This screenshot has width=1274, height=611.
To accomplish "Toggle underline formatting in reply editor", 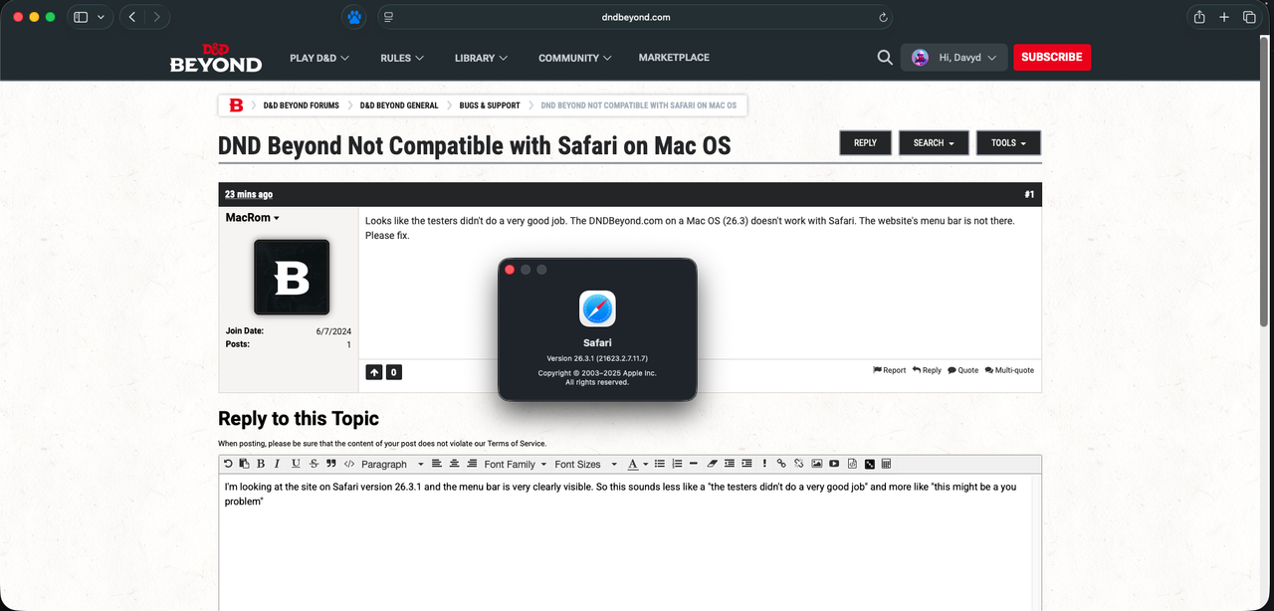I will [x=296, y=464].
